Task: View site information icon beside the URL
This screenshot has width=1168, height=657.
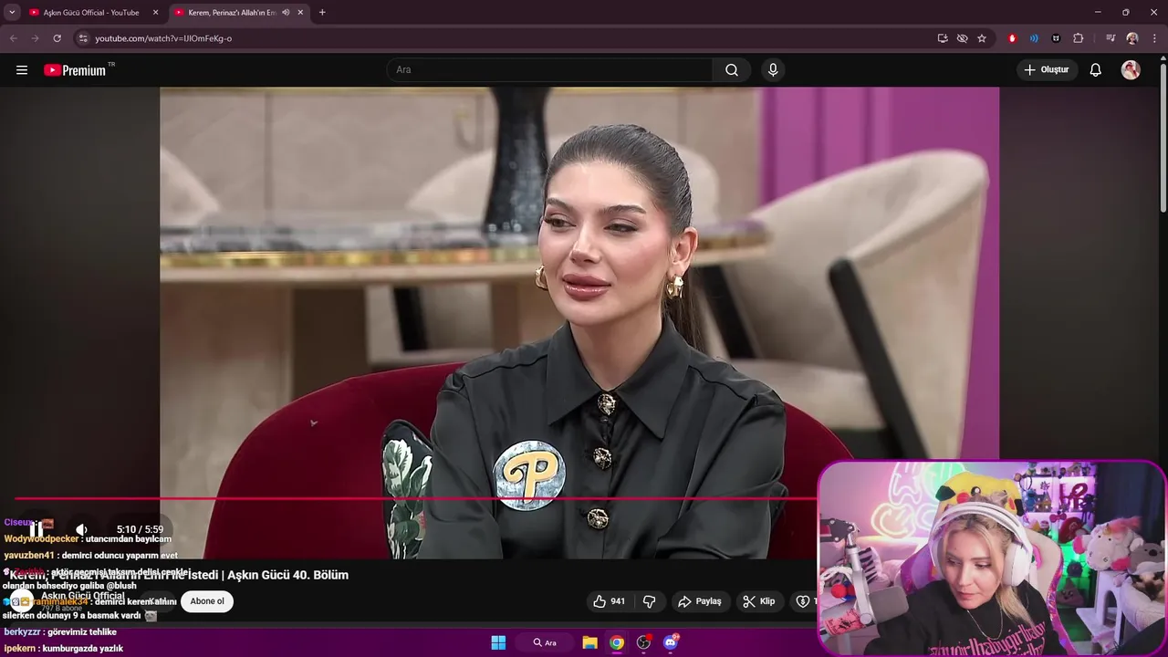Action: pos(83,38)
